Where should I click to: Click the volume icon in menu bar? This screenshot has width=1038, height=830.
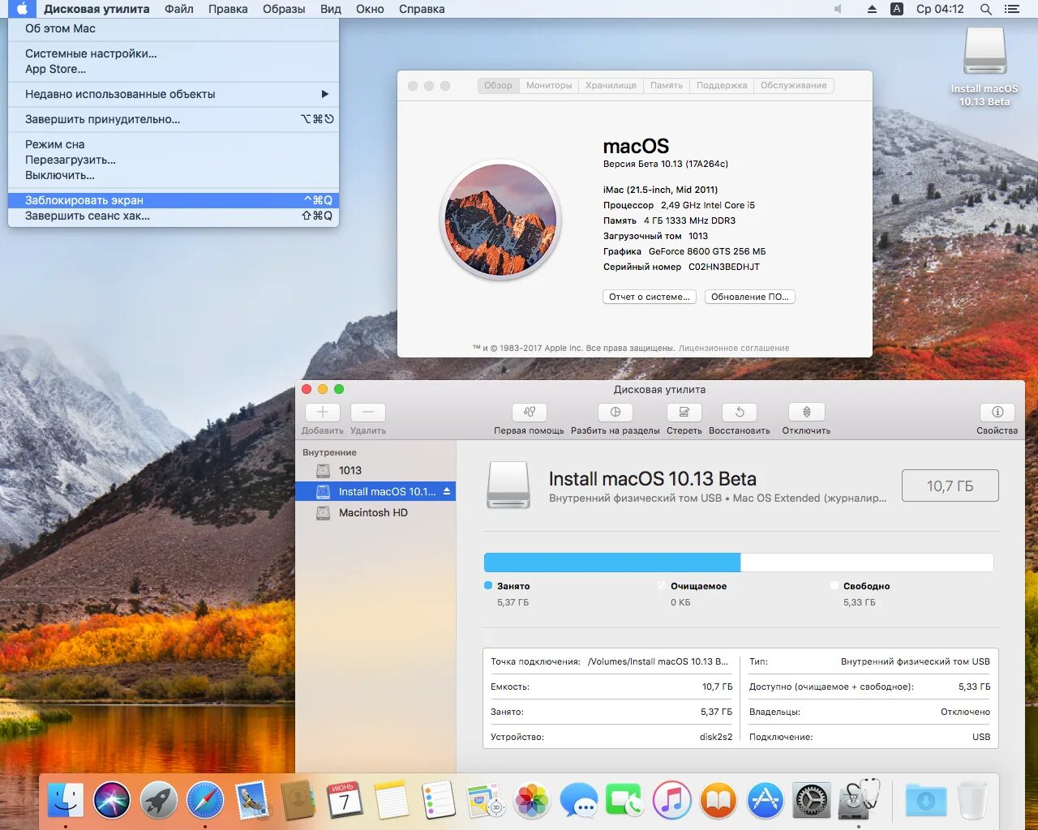(x=839, y=9)
